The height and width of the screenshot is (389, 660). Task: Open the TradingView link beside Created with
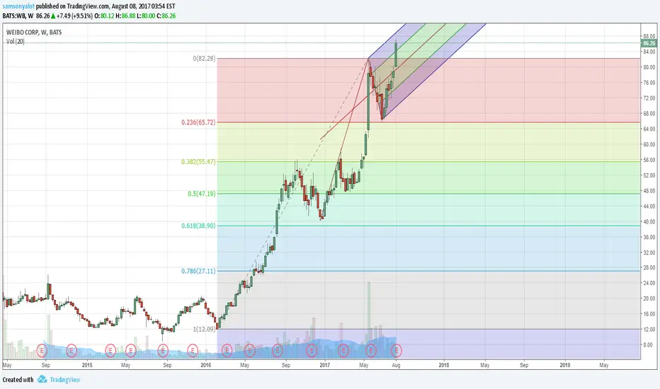click(x=65, y=380)
